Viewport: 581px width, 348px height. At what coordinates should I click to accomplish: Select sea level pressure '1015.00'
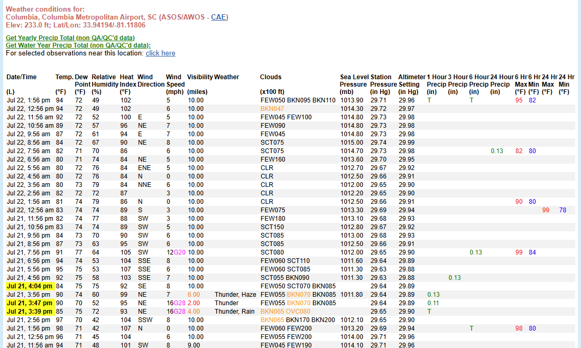(x=352, y=143)
